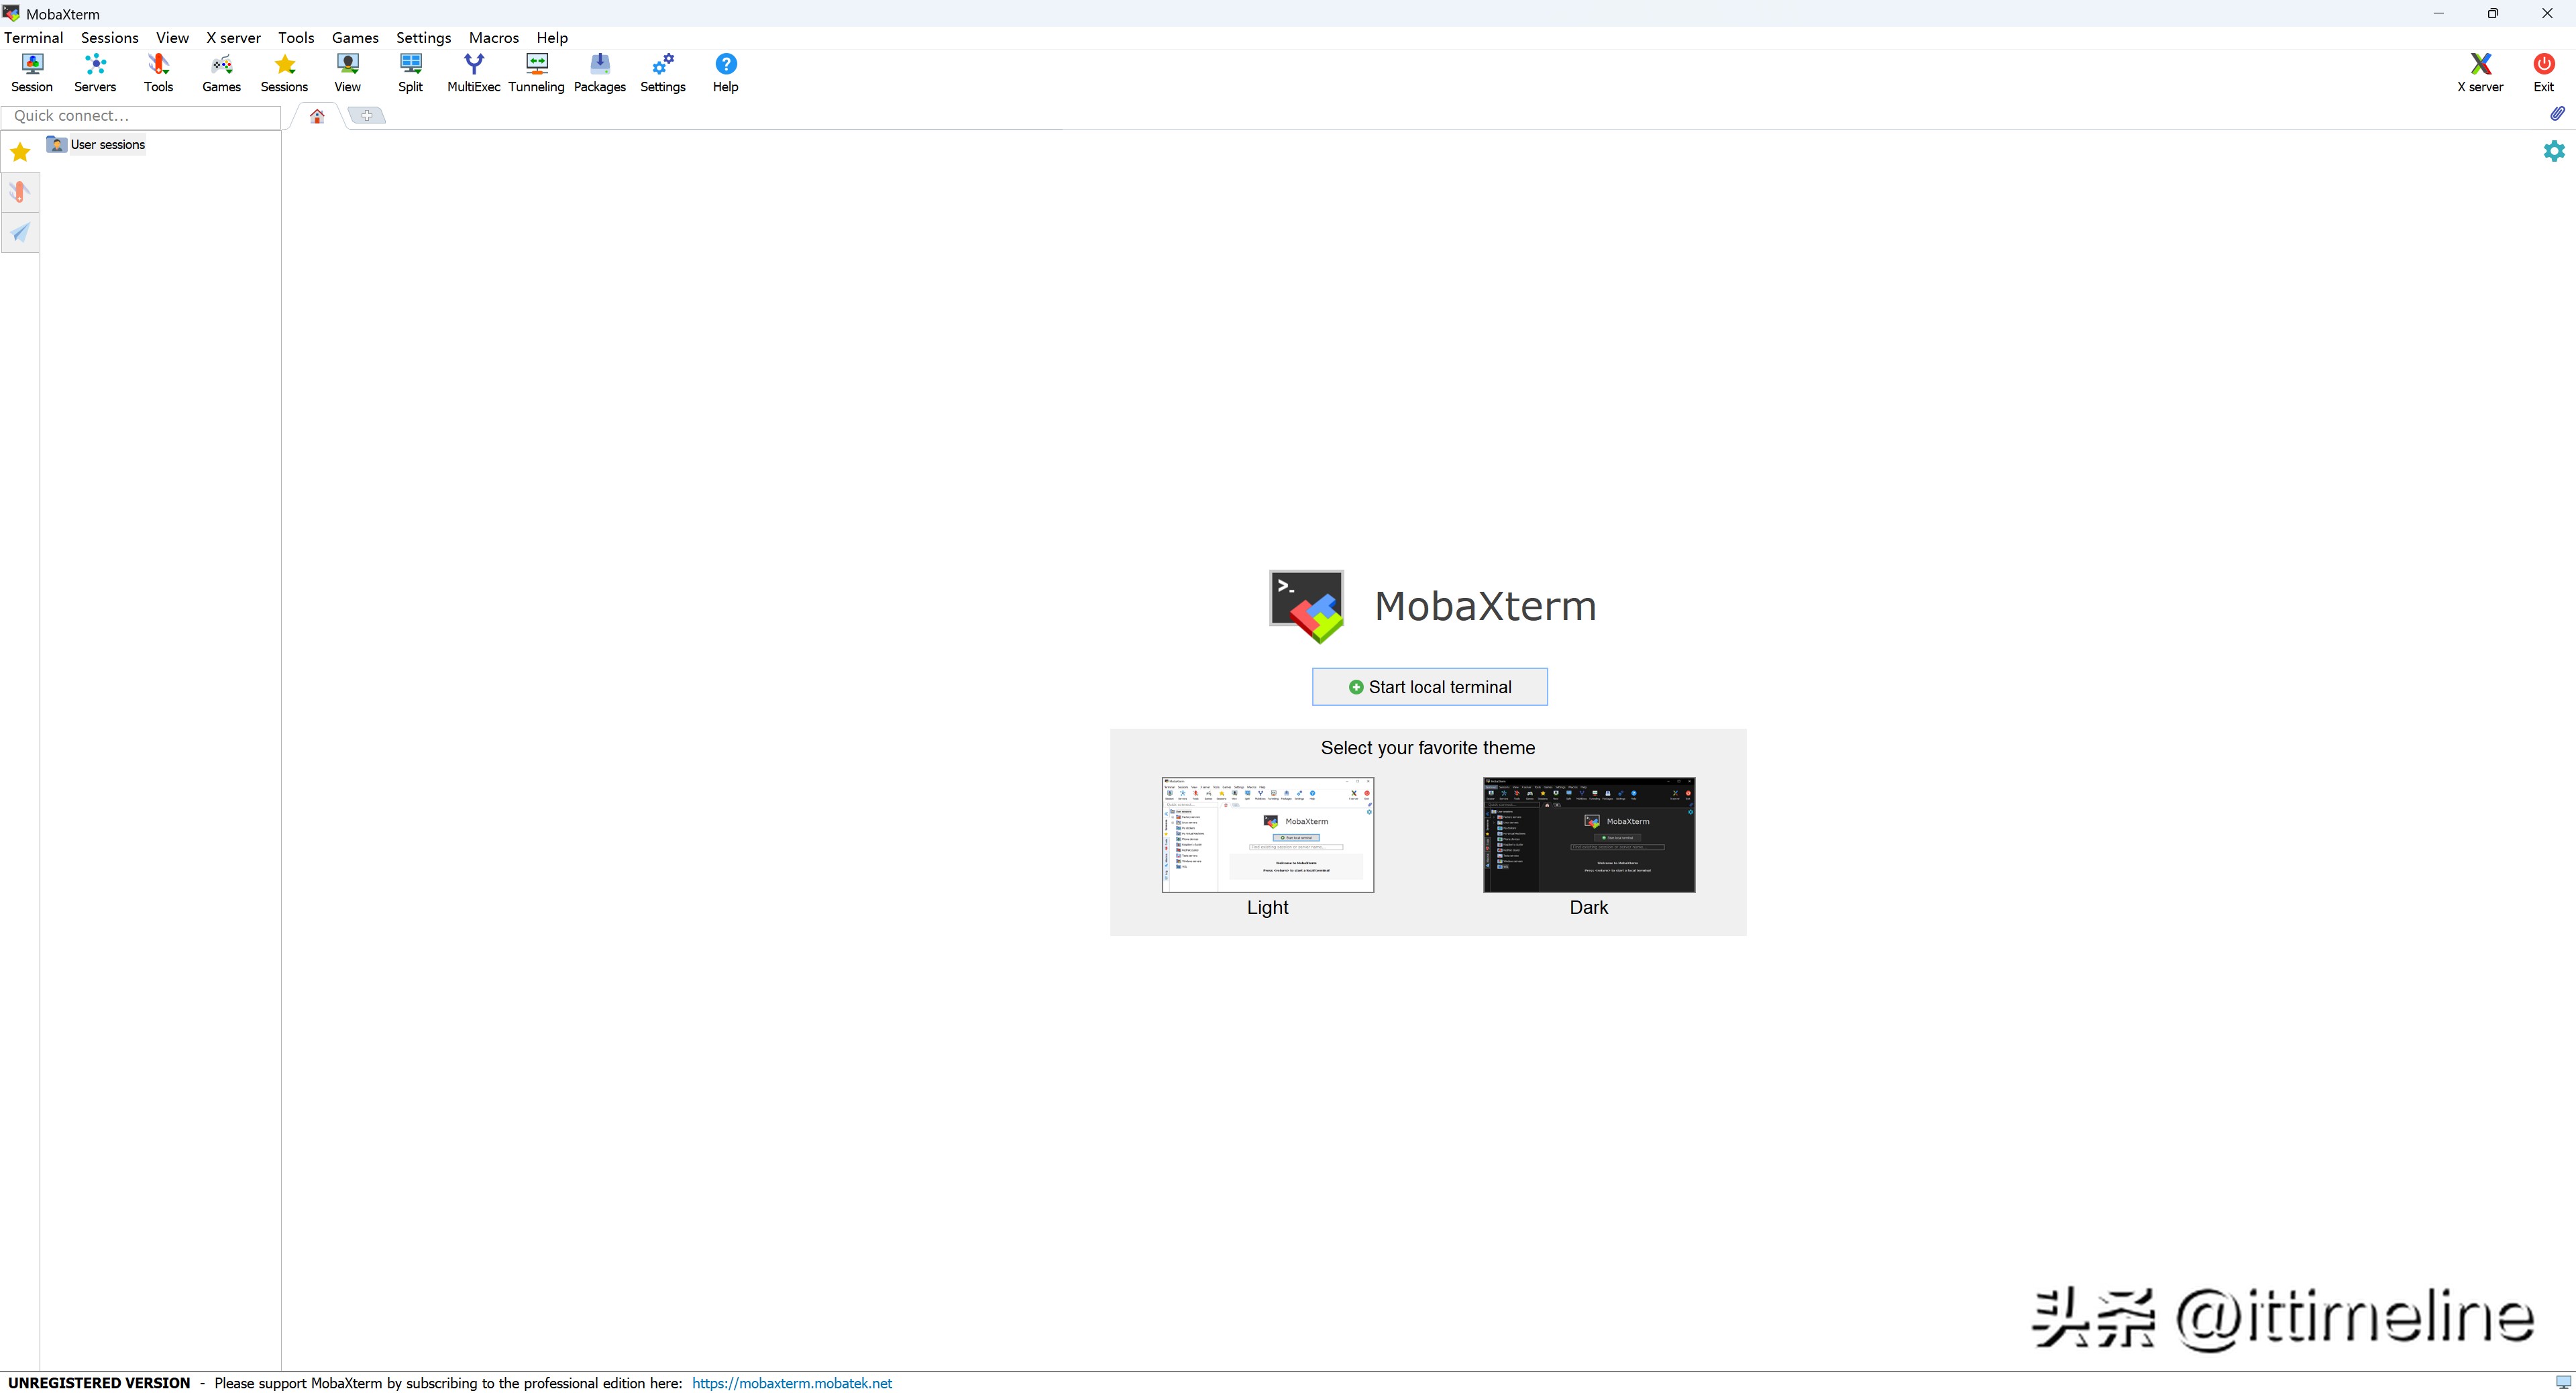Select the Light theme thumbnail
The width and height of the screenshot is (2576, 1393).
click(1267, 835)
